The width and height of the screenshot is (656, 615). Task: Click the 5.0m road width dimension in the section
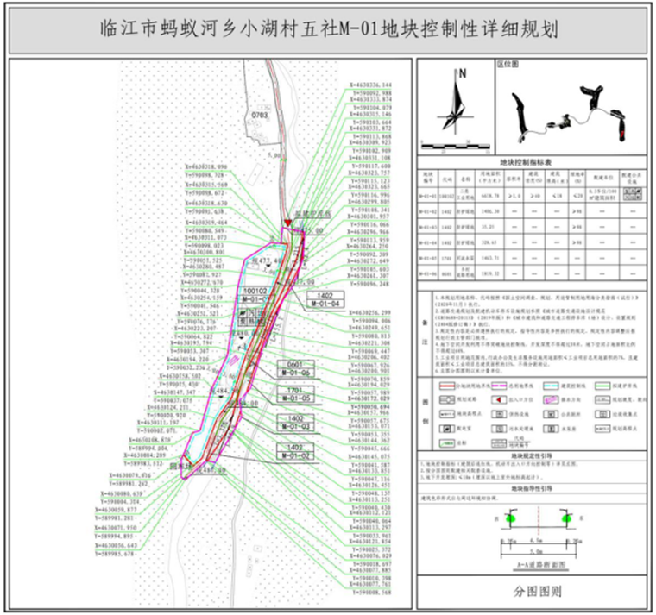tap(536, 552)
